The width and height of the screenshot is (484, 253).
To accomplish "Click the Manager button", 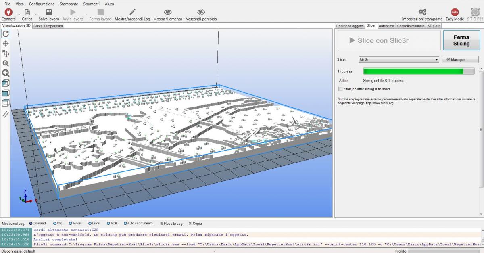I will [x=460, y=60].
